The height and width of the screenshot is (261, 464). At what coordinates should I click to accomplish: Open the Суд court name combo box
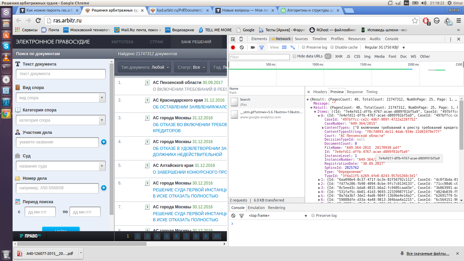pos(61,166)
